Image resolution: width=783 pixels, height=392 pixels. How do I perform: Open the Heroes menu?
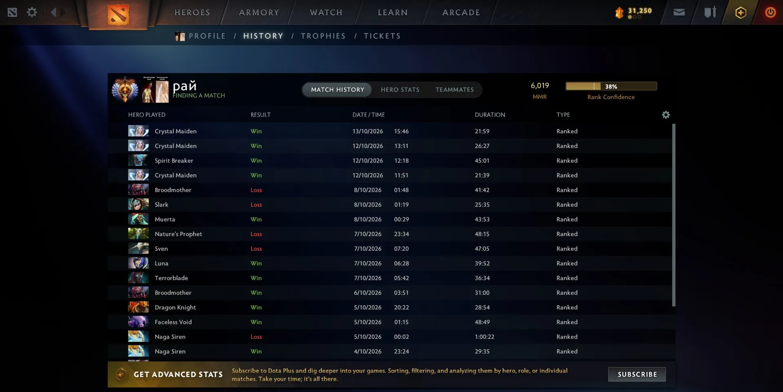(192, 13)
